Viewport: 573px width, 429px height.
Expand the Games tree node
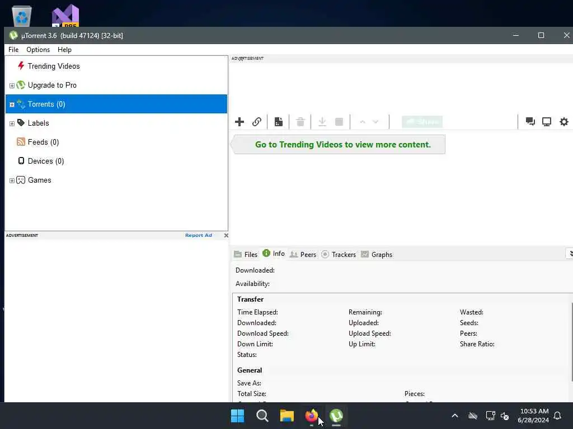(x=12, y=180)
